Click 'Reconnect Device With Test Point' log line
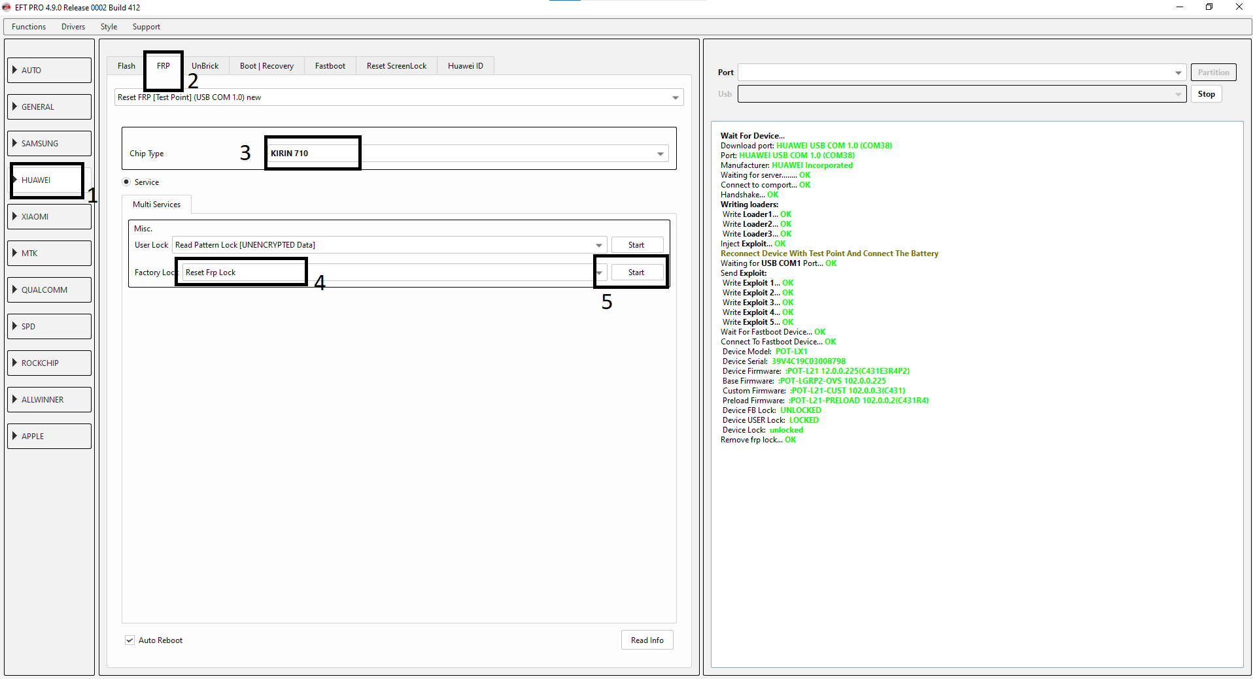Screen dimensions: 1253x679 click(x=829, y=254)
